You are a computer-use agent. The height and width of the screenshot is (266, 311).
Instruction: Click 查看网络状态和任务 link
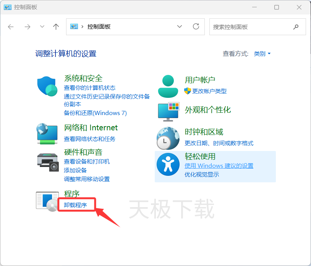pyautogui.click(x=89, y=139)
